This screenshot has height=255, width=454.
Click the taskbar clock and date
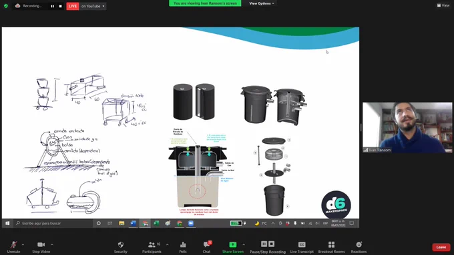click(x=338, y=223)
